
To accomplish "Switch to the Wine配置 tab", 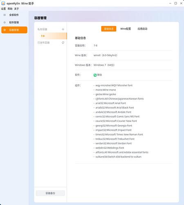I will [x=126, y=29].
